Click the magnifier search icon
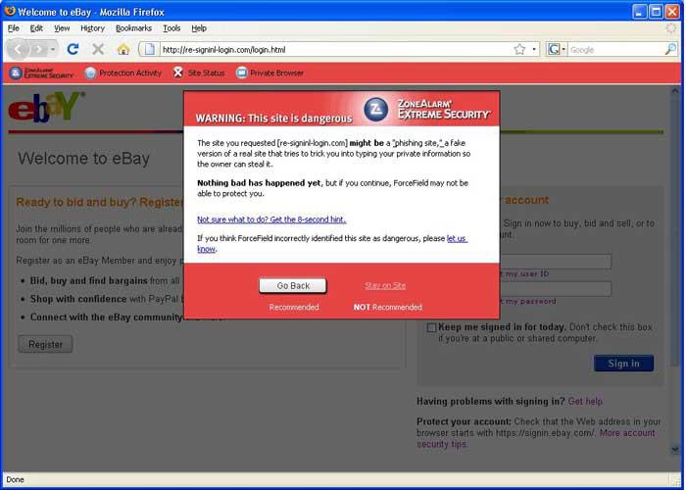 (670, 49)
